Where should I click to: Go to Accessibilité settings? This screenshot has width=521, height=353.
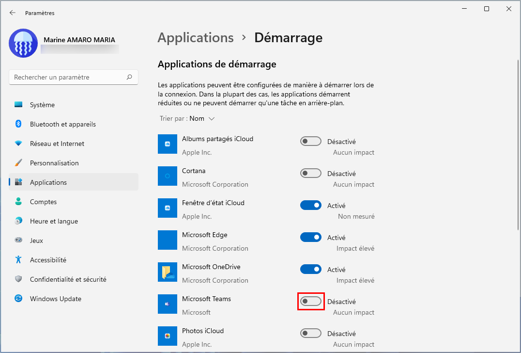pos(74,260)
